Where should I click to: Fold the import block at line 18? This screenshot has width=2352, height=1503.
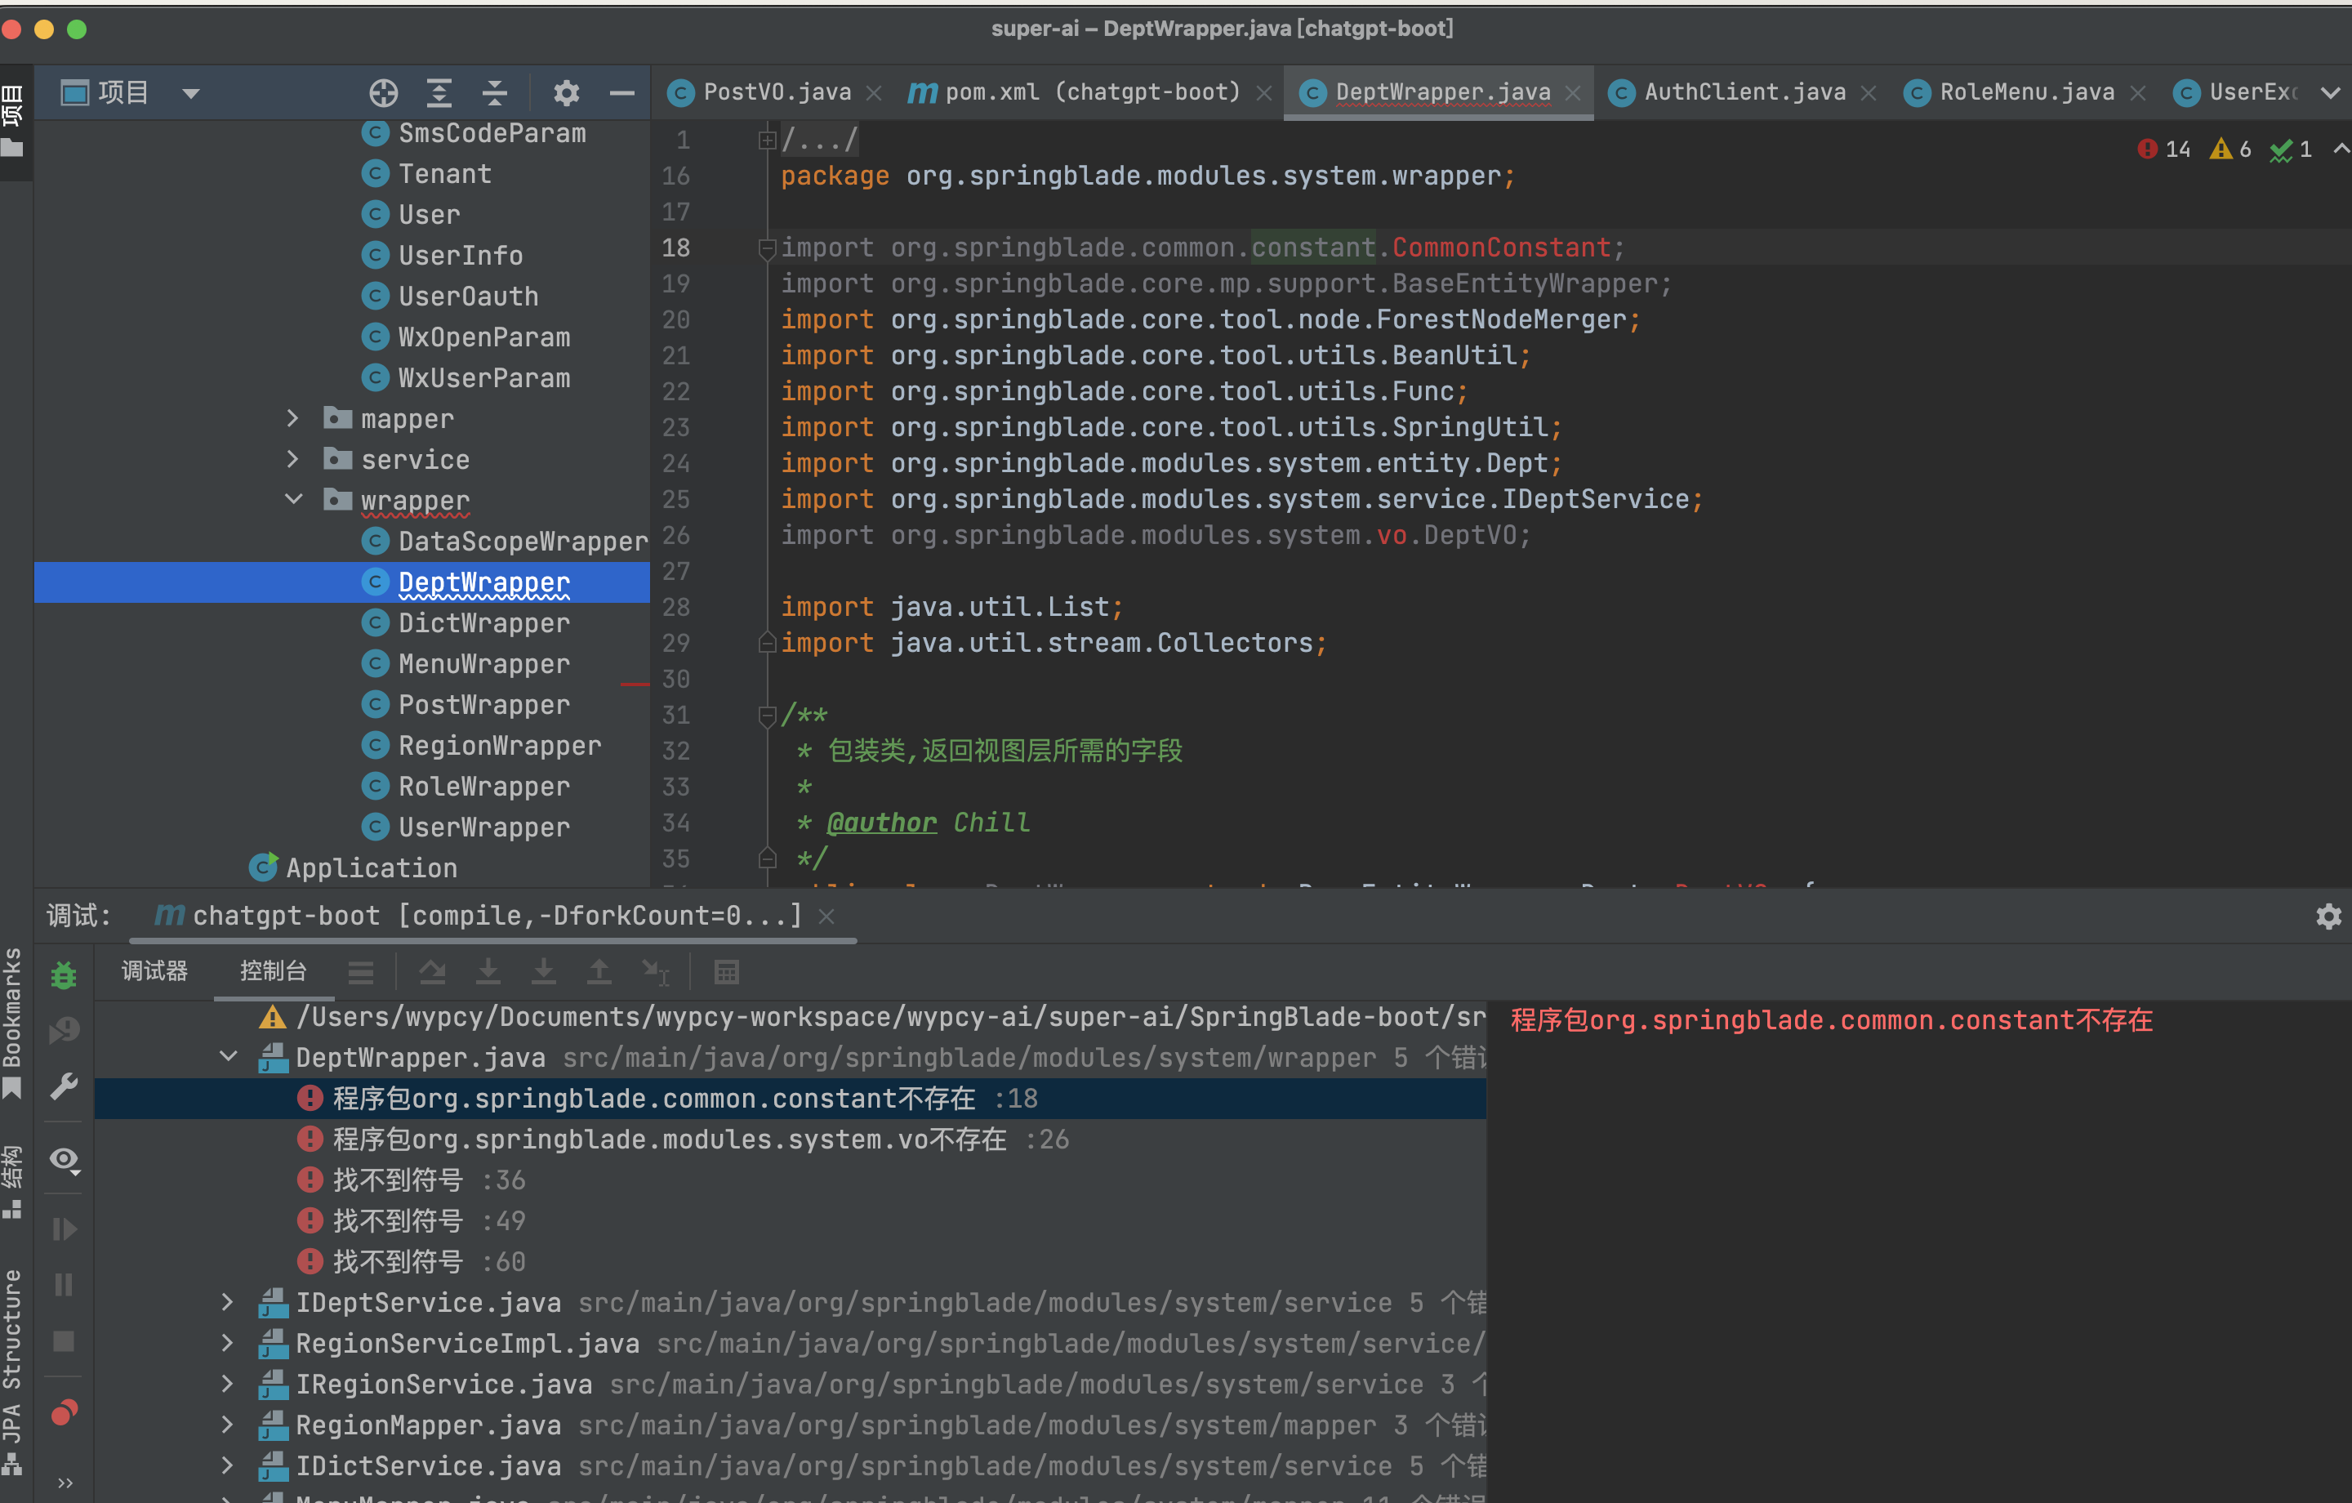pyautogui.click(x=768, y=248)
